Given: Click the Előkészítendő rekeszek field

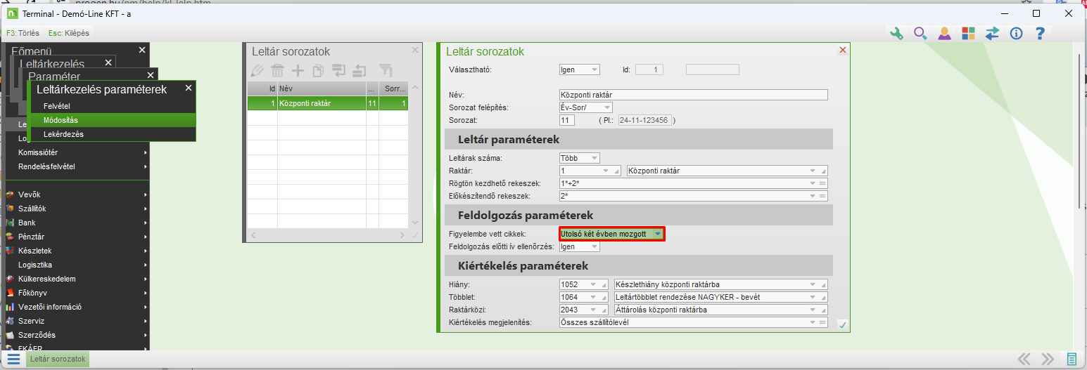Looking at the screenshot, I should 693,196.
